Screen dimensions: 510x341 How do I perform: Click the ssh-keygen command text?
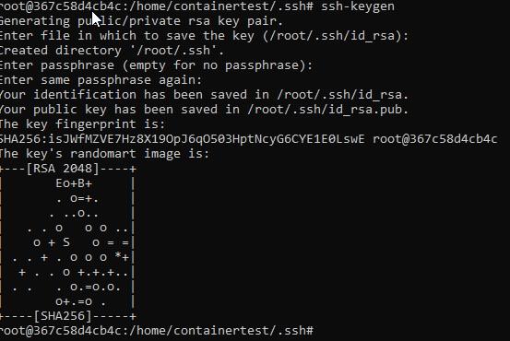tap(358, 6)
